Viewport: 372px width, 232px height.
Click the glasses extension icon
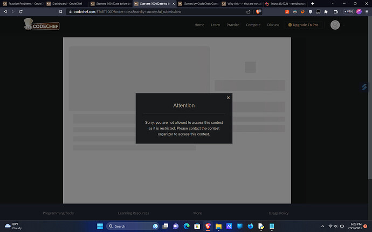(x=318, y=12)
